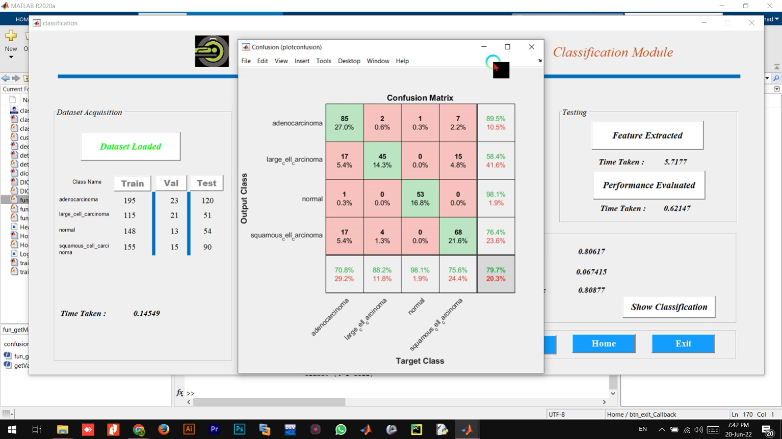Viewport: 782px width, 439px height.
Task: Click the volume icon in system tray
Action: [x=698, y=429]
